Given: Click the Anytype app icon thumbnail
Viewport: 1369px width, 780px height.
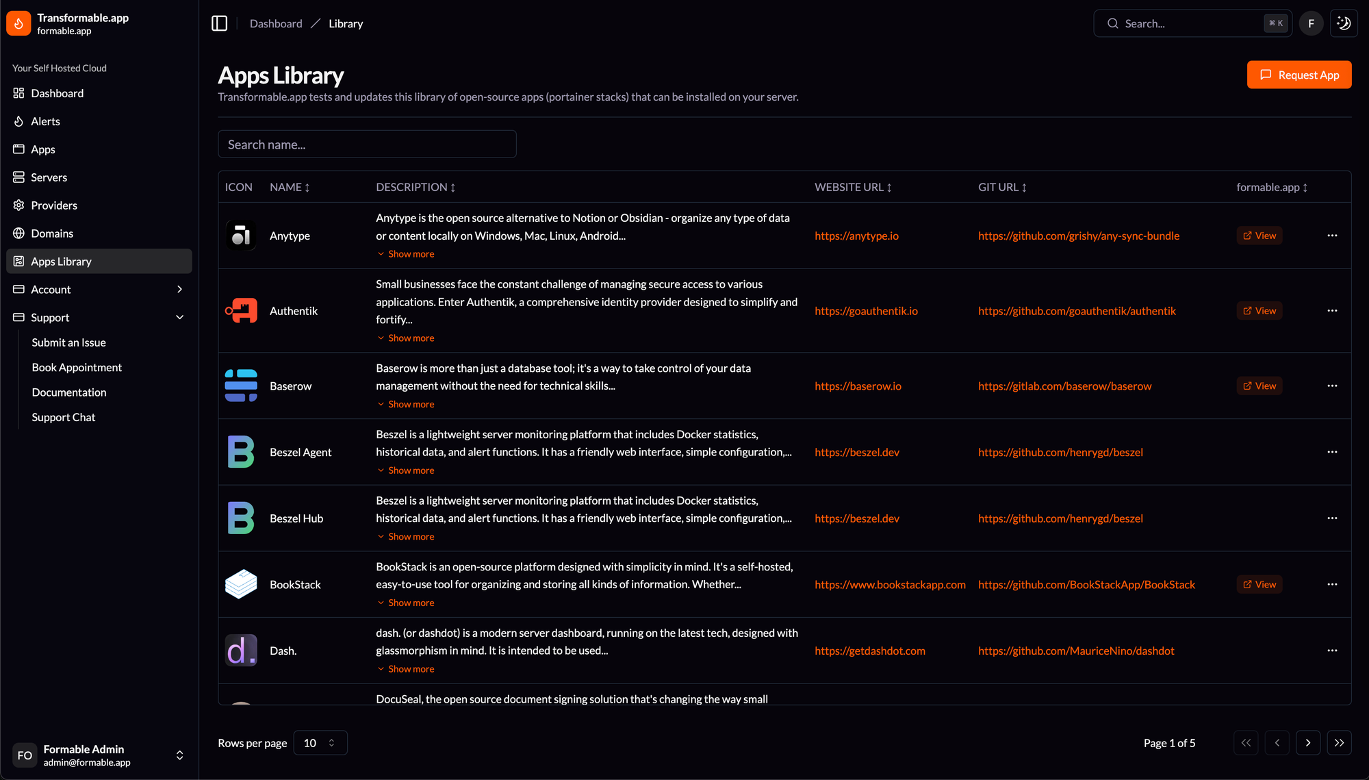Looking at the screenshot, I should [241, 235].
